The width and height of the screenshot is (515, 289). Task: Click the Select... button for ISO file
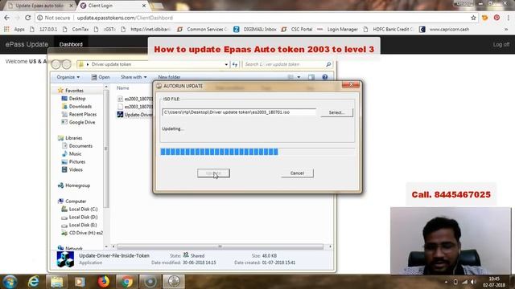pyautogui.click(x=336, y=112)
